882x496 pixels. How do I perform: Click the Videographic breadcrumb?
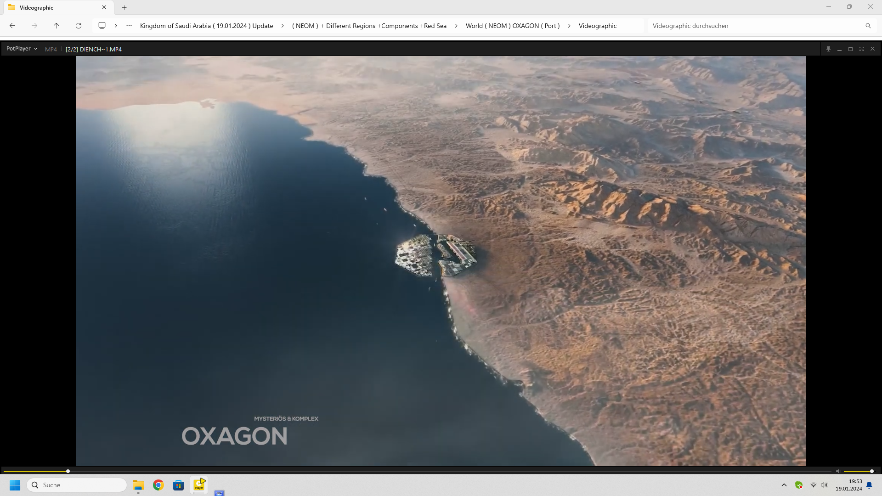(x=598, y=26)
